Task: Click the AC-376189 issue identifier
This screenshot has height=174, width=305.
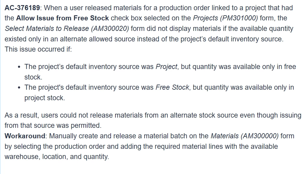Action: (22, 8)
